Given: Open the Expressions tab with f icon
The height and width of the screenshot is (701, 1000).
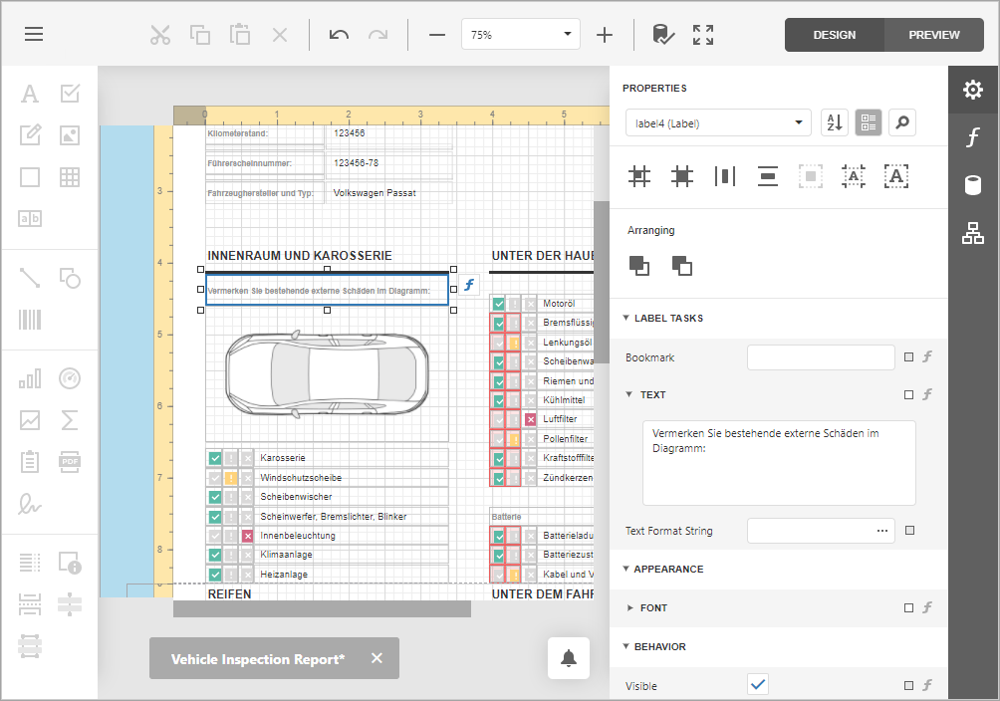Looking at the screenshot, I should [973, 138].
